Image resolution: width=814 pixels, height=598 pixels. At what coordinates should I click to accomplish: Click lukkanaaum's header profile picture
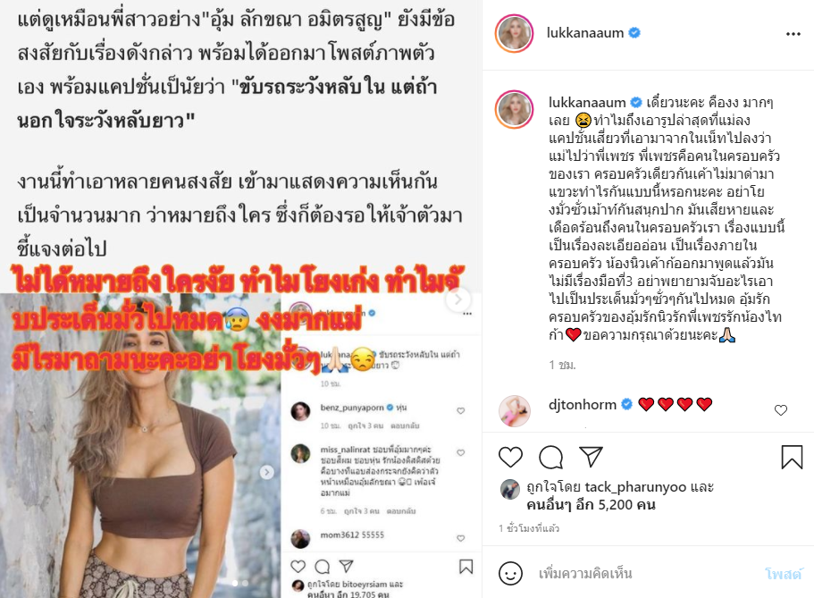514,34
